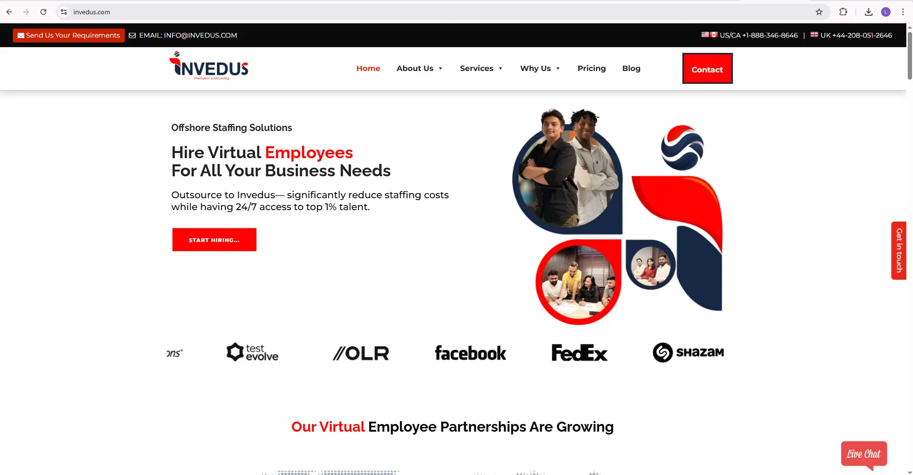Click the START HIRING button

coord(214,240)
